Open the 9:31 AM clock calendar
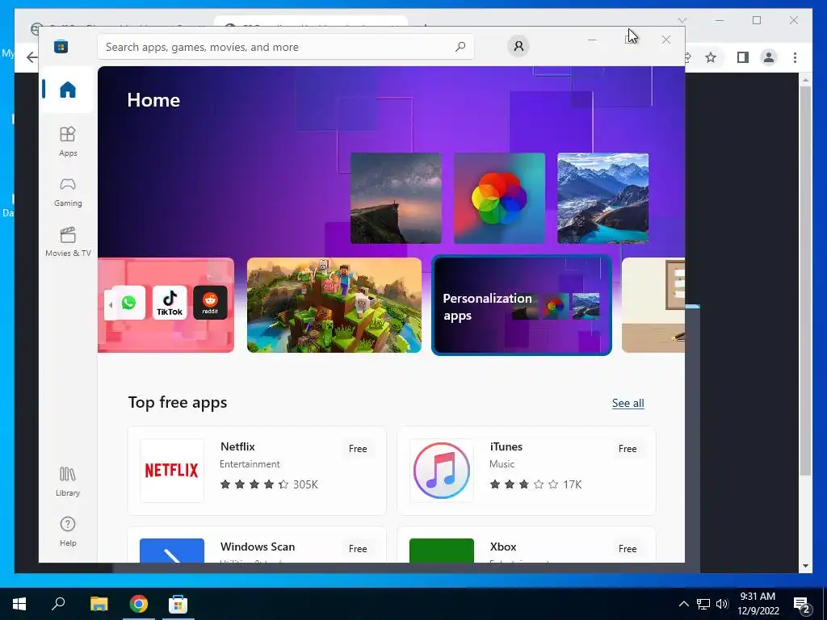The height and width of the screenshot is (620, 827). [x=758, y=604]
